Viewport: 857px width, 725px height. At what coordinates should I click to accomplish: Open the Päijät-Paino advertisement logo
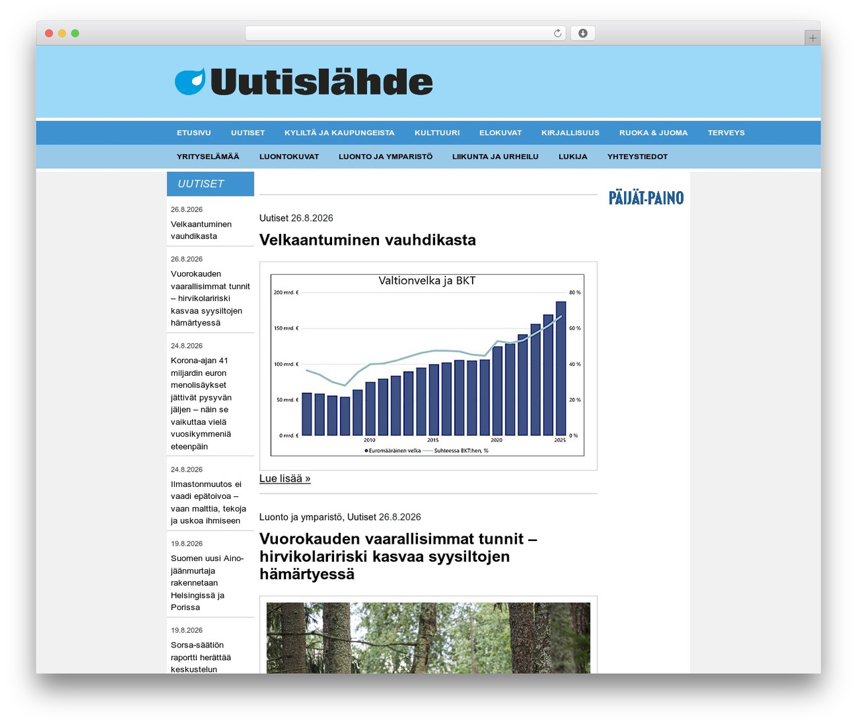tap(646, 197)
